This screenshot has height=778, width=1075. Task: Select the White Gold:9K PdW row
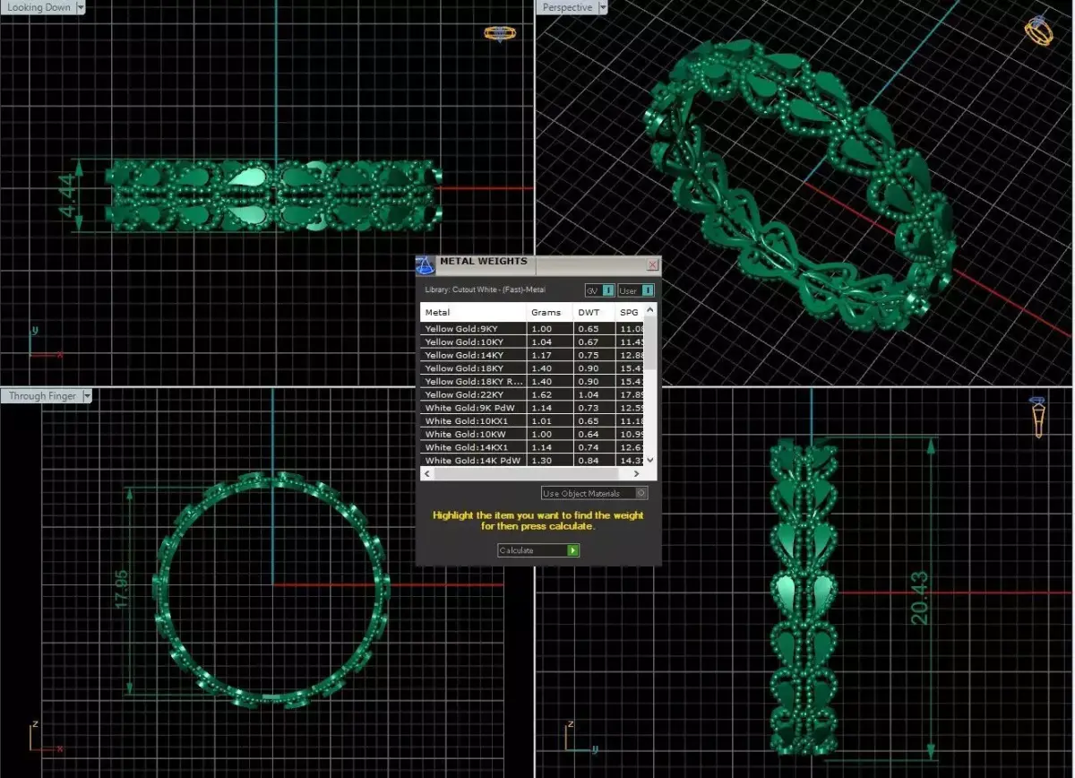coord(532,408)
